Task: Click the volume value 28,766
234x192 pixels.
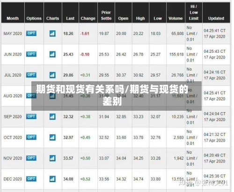Action: point(177,75)
